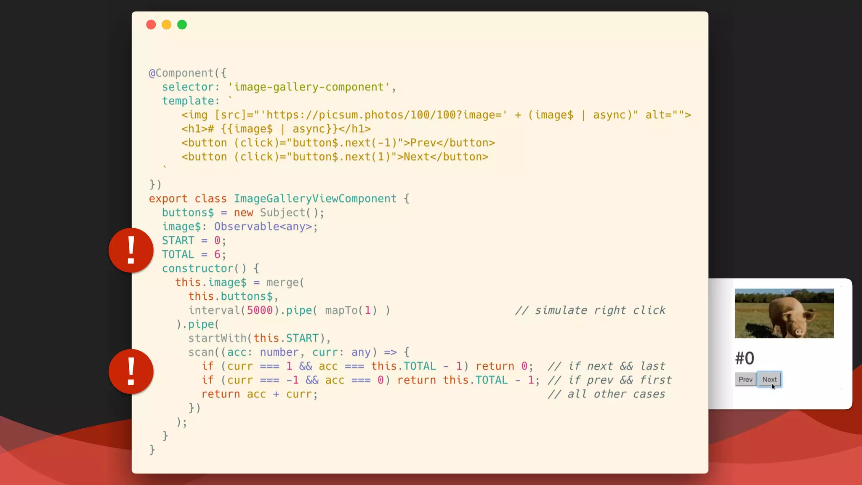The width and height of the screenshot is (862, 485).
Task: Click the 'return acc + curr;' statement
Action: 259,394
